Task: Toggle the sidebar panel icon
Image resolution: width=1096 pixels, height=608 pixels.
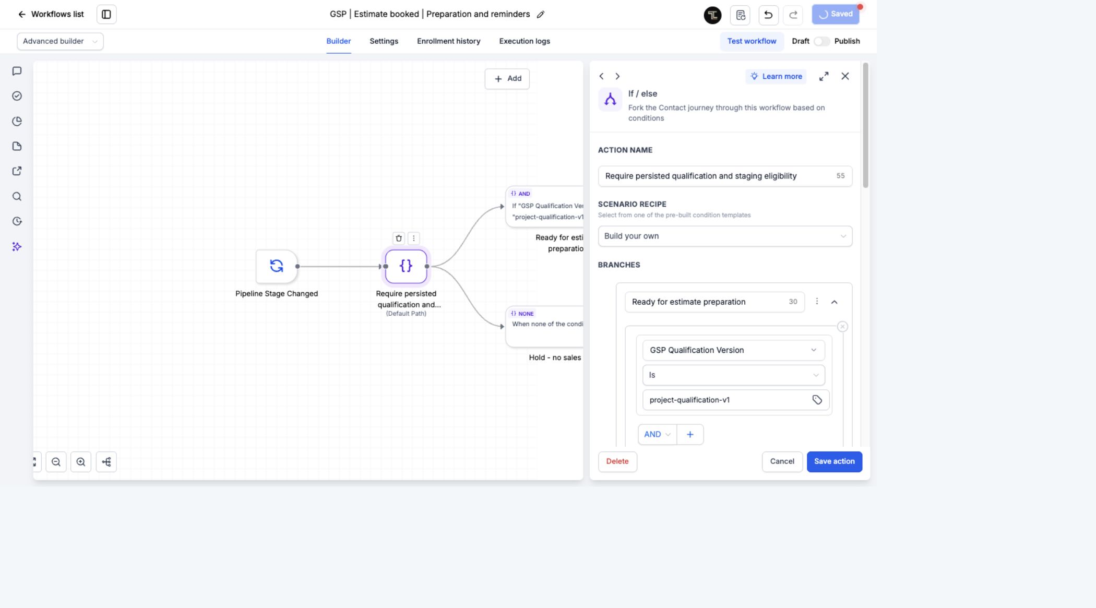Action: [106, 14]
